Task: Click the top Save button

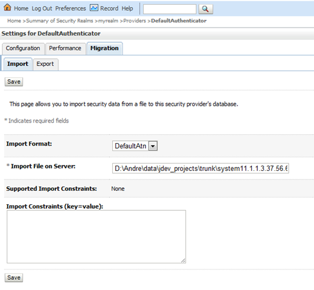Action: tap(14, 82)
